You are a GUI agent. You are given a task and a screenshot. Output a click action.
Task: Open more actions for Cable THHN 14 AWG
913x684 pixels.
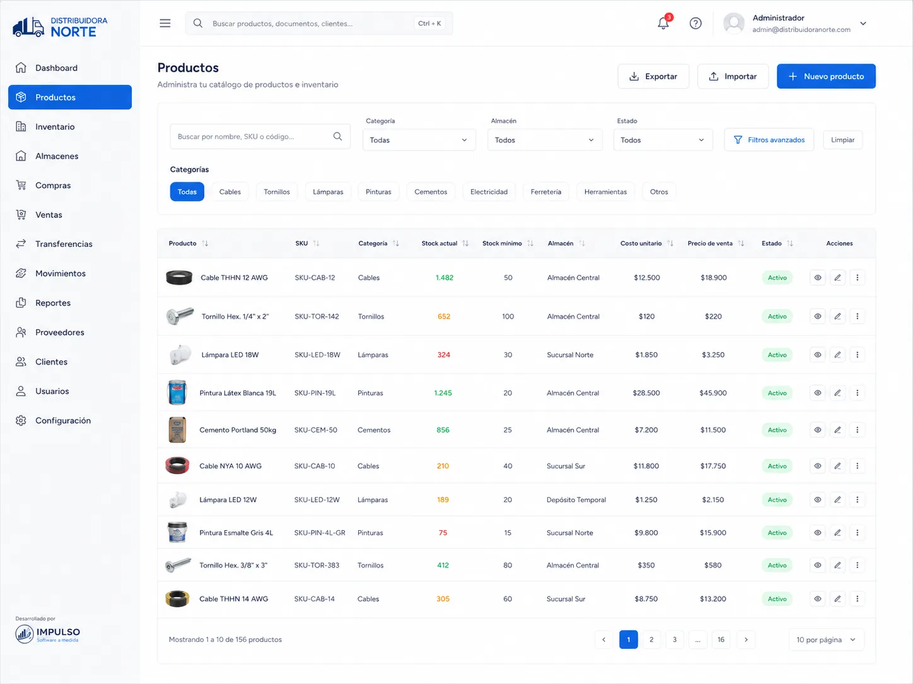click(858, 599)
